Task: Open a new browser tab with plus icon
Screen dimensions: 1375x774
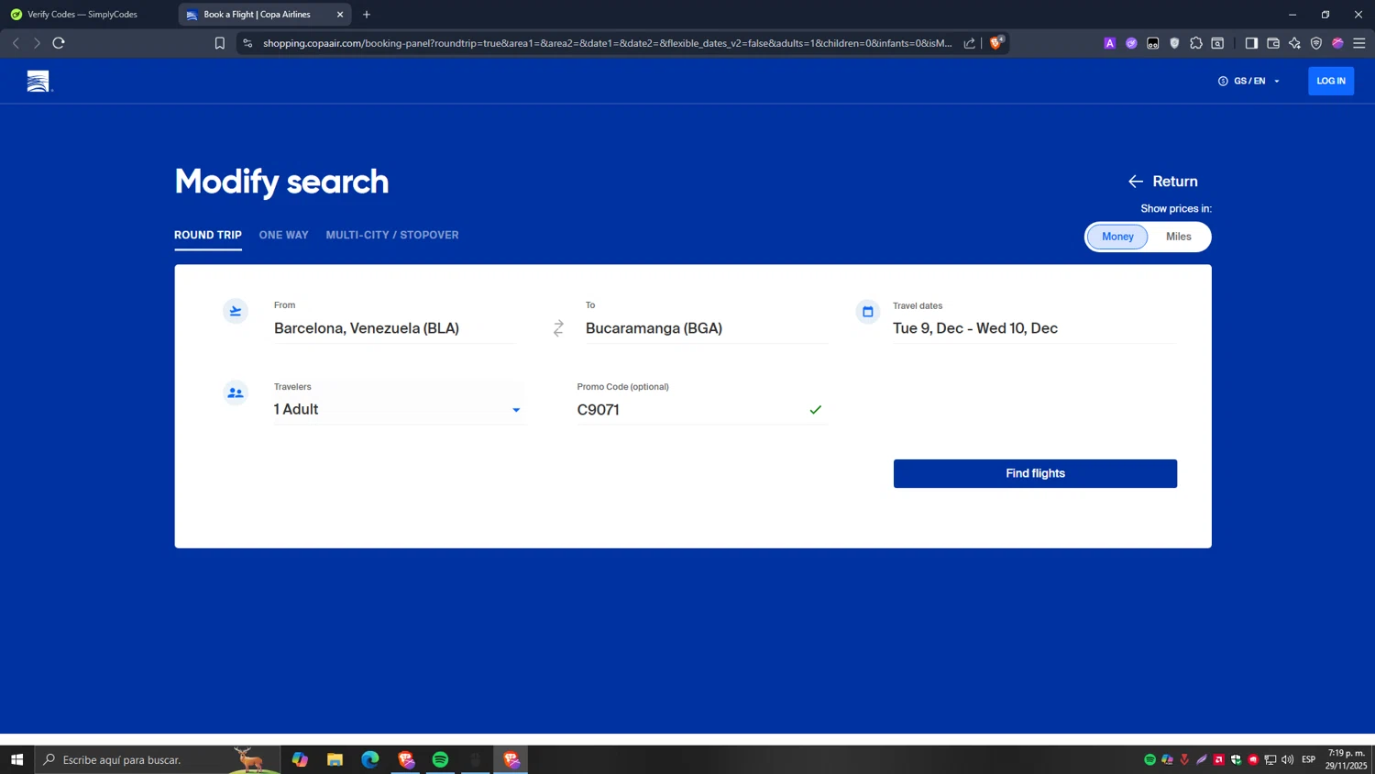Action: click(x=367, y=15)
